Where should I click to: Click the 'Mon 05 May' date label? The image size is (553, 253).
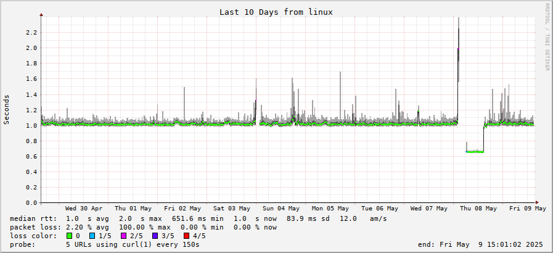(330, 209)
